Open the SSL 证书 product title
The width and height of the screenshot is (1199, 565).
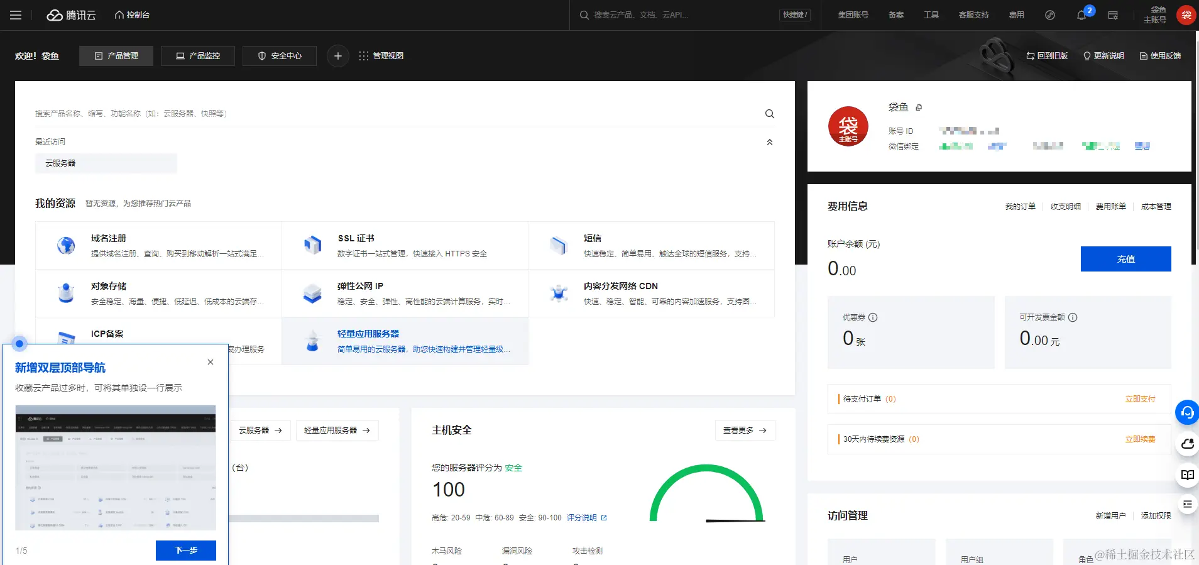pos(356,238)
